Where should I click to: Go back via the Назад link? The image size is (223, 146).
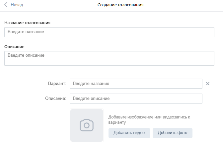pos(17,5)
